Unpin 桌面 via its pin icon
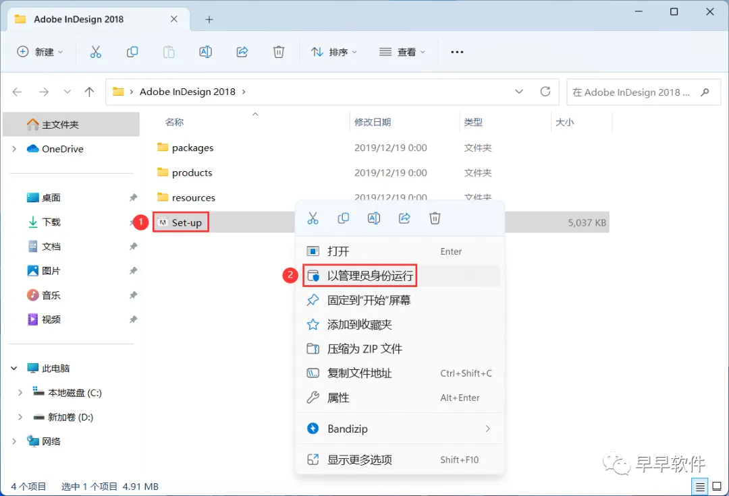 pyautogui.click(x=134, y=197)
